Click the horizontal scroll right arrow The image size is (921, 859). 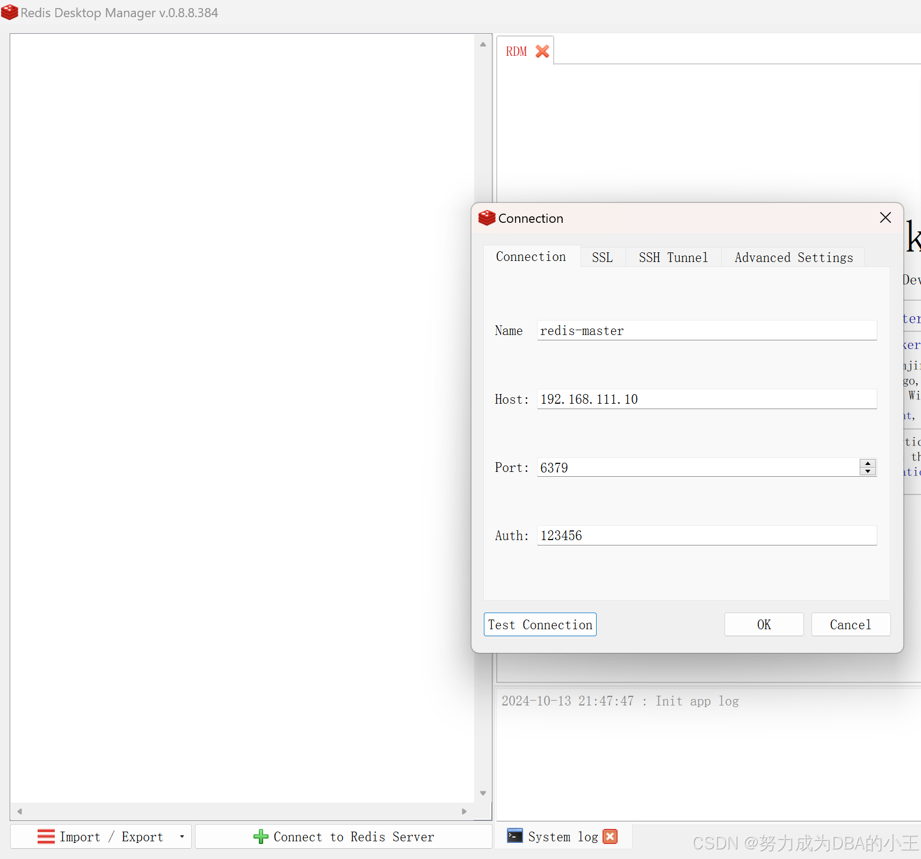[x=464, y=811]
